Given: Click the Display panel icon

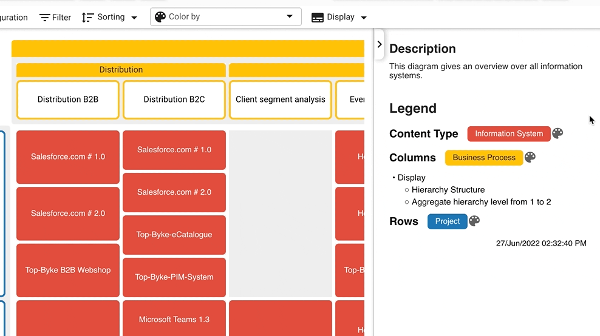Looking at the screenshot, I should click(x=318, y=18).
